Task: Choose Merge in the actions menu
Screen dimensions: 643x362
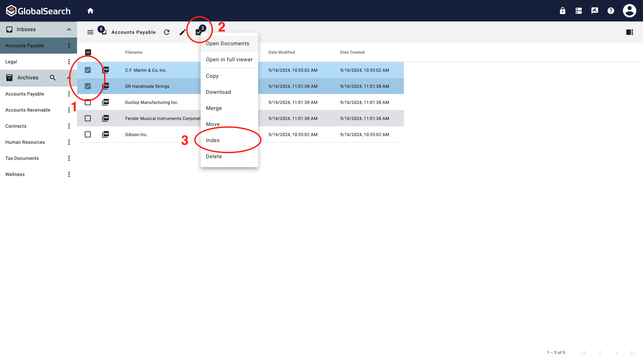Action: [x=214, y=108]
